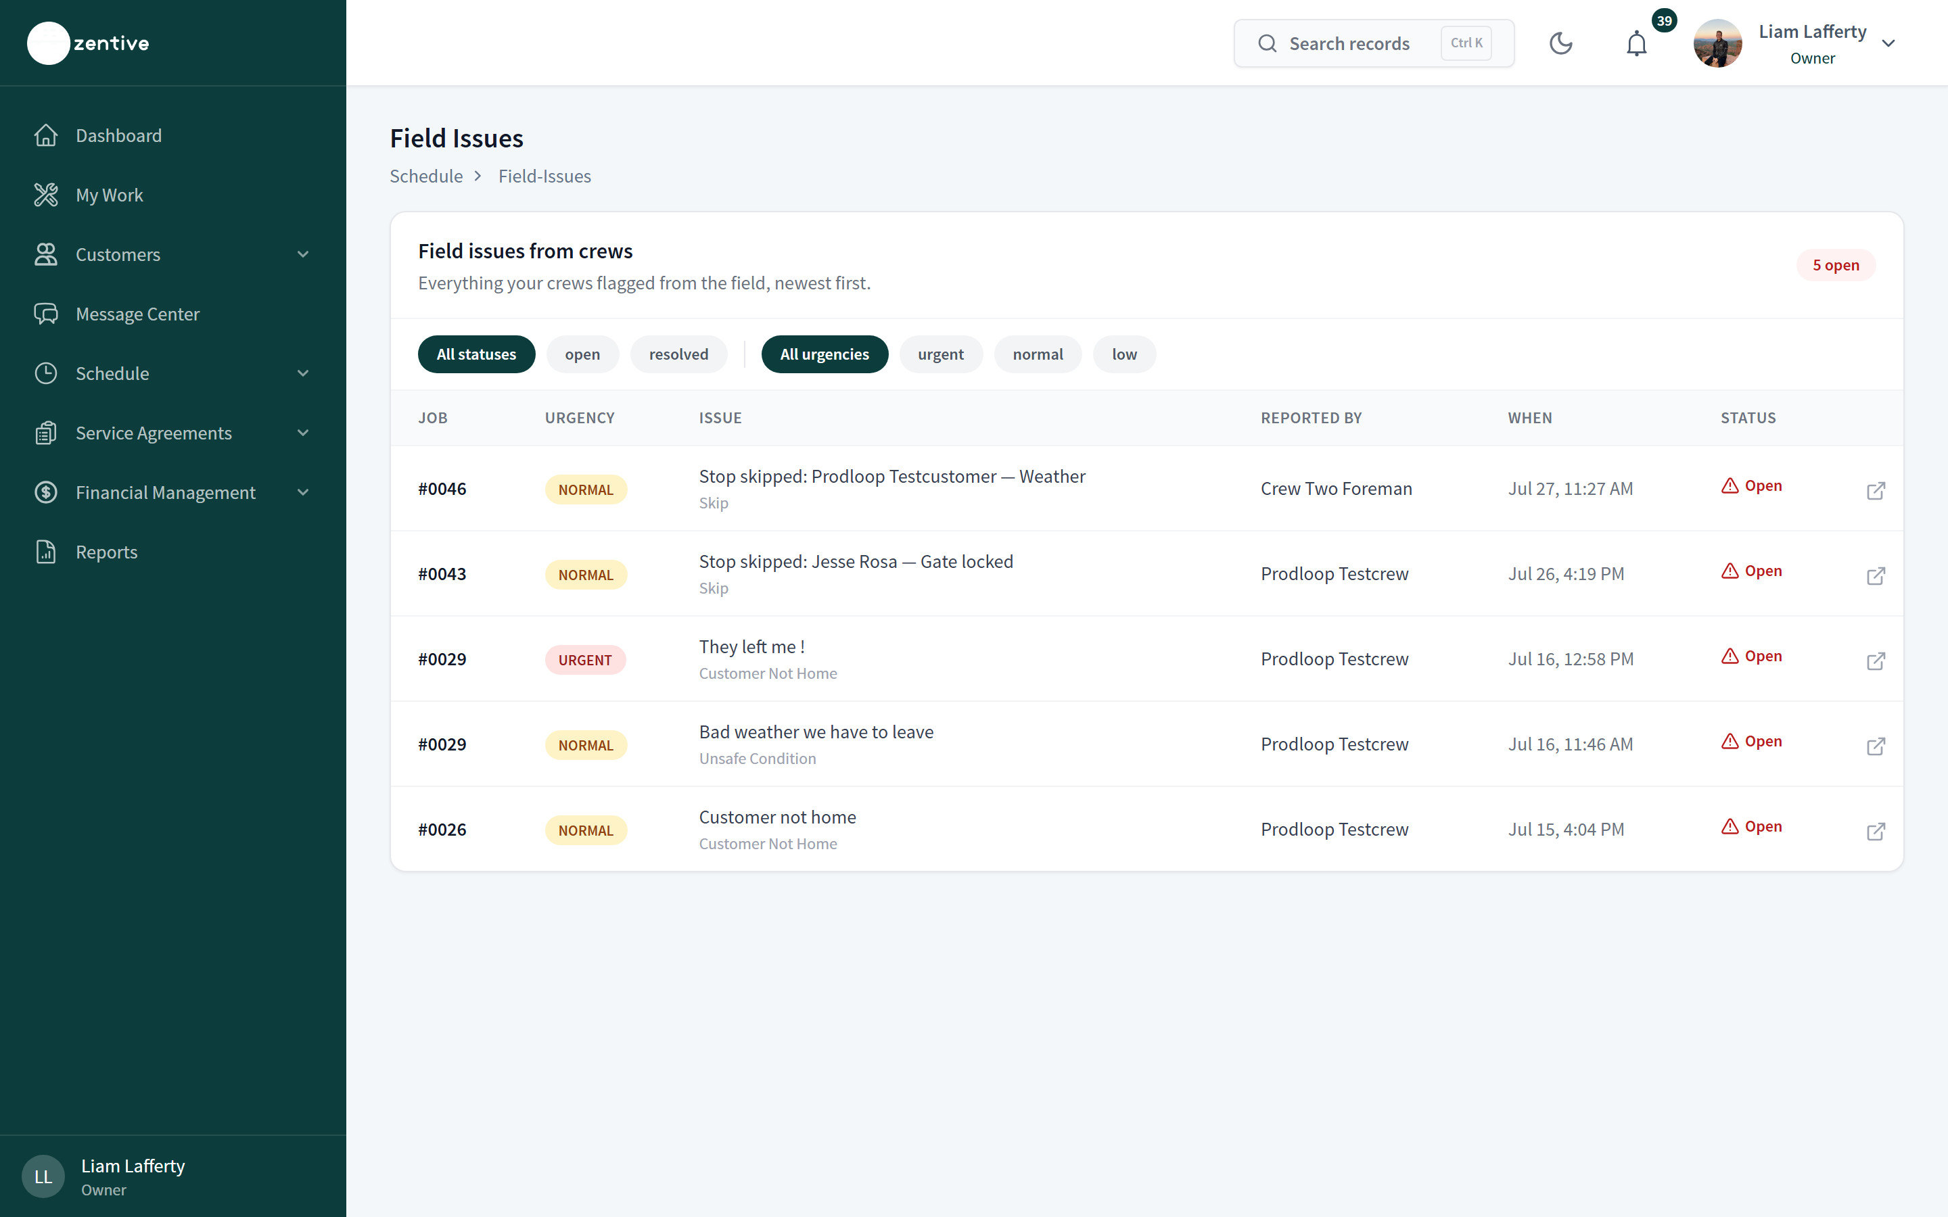Open the 'They left me !' external link
1948x1217 pixels.
click(x=1876, y=661)
